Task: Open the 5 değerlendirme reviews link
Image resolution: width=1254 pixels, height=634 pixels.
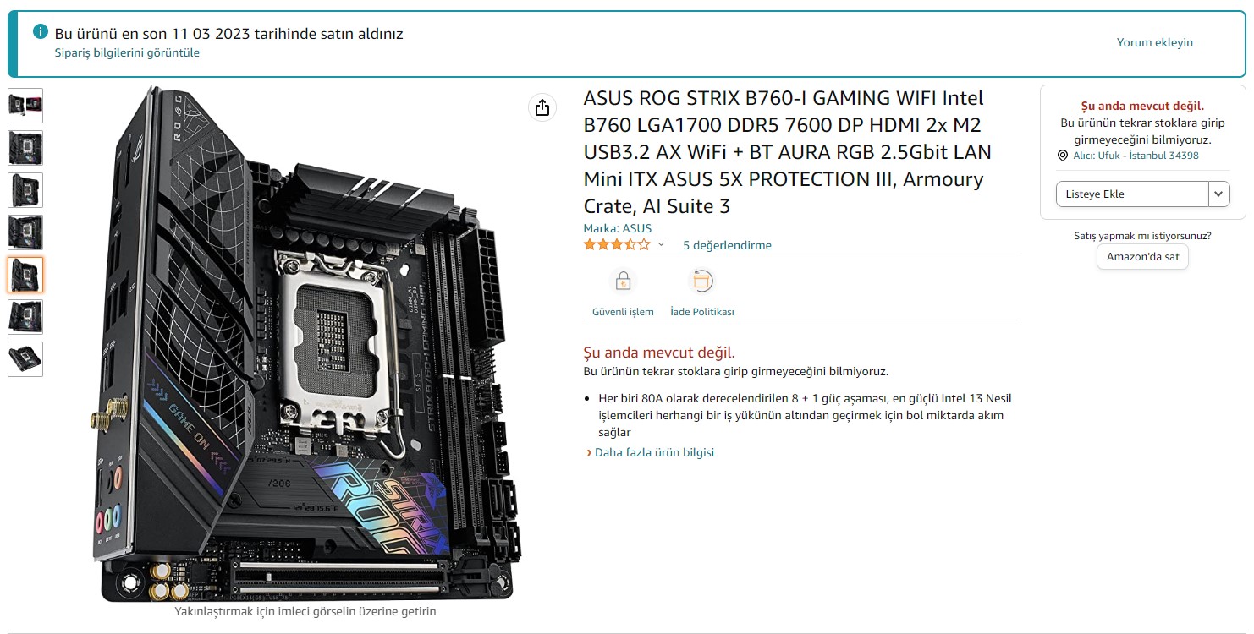Action: [727, 245]
